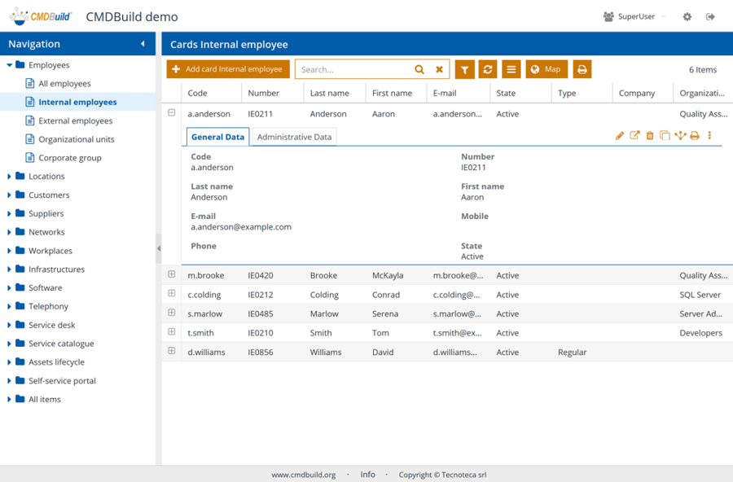Collapse Aaron Anderson's expanded row
The height and width of the screenshot is (482, 733).
(x=171, y=112)
